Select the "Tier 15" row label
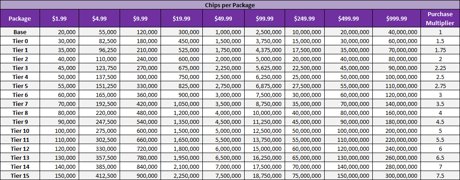Viewport: 460px width, 180px height. coord(20,175)
